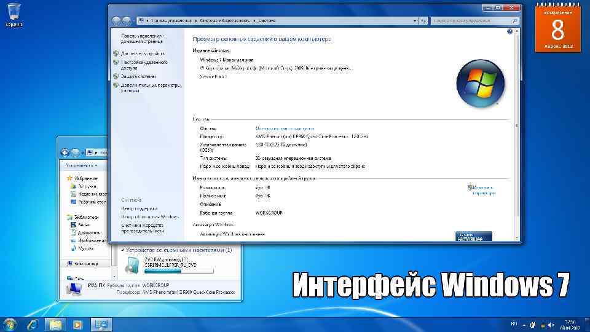Click the Action Center flag tray icon
590x332 pixels.
click(x=532, y=325)
